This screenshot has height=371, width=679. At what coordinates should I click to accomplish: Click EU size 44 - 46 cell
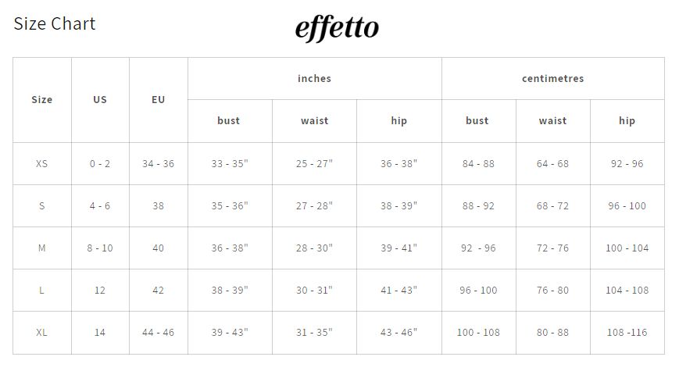click(159, 333)
